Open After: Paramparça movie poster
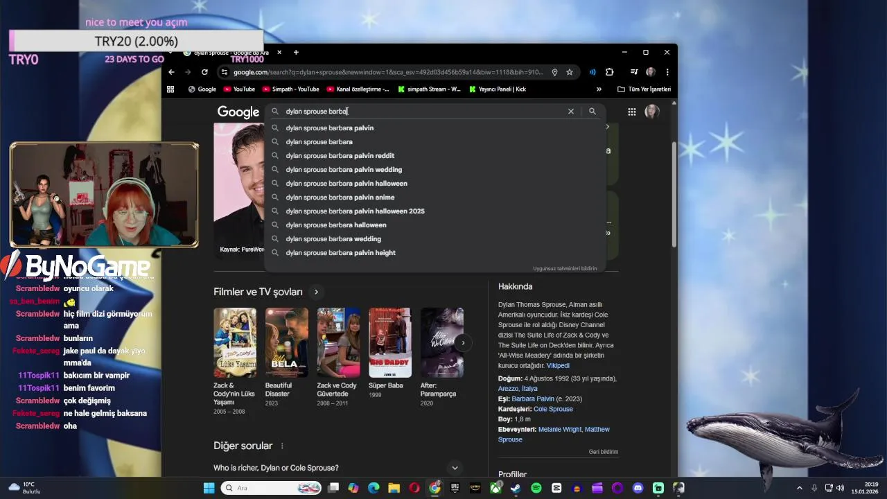This screenshot has height=499, width=887. tap(442, 342)
